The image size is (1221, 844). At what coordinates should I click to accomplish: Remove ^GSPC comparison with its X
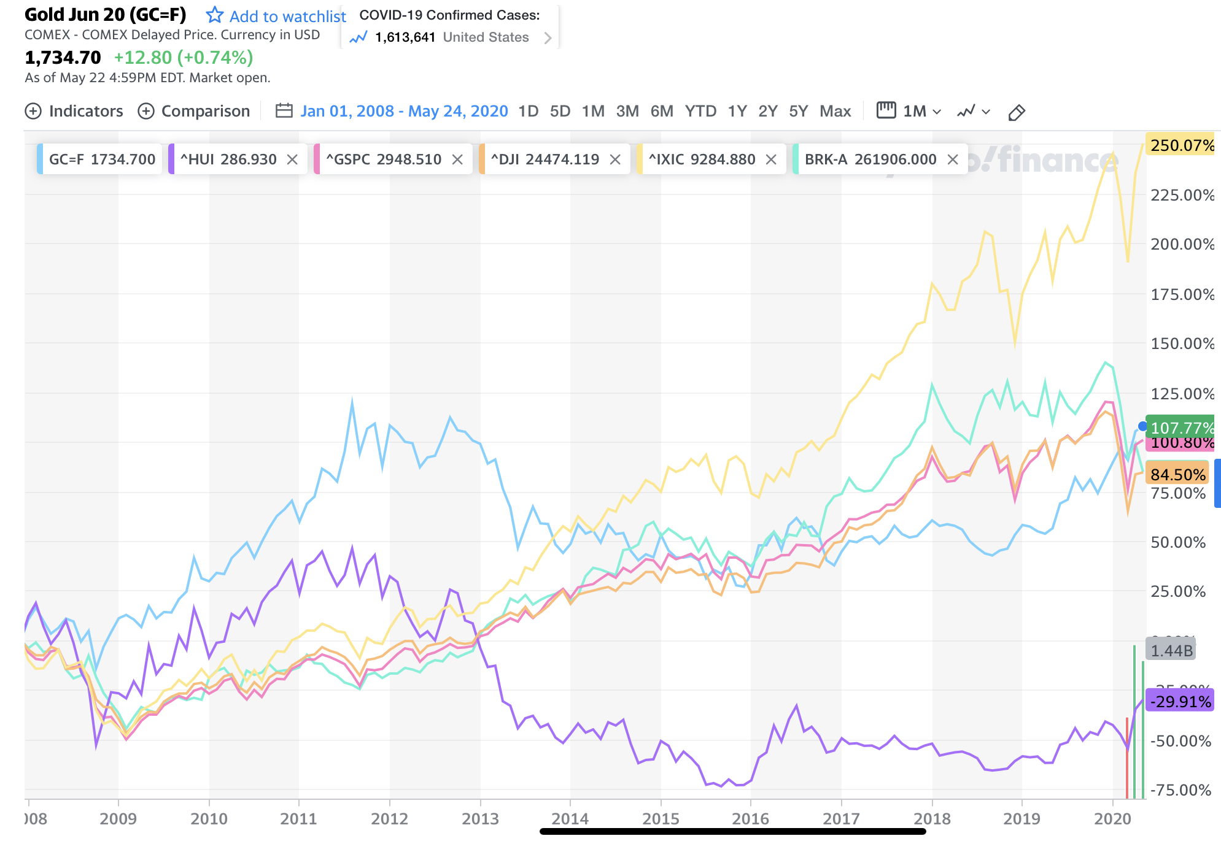click(x=457, y=159)
